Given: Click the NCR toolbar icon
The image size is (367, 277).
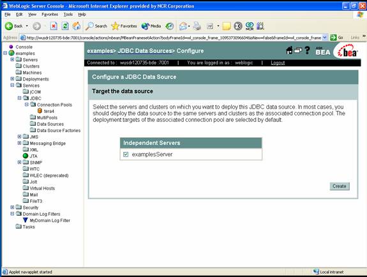Looking at the screenshot, I should coord(250,26).
